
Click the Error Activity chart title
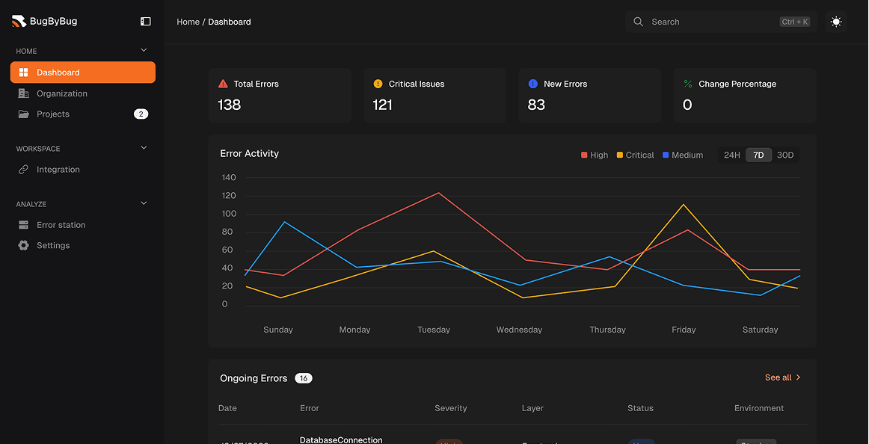[x=249, y=153]
